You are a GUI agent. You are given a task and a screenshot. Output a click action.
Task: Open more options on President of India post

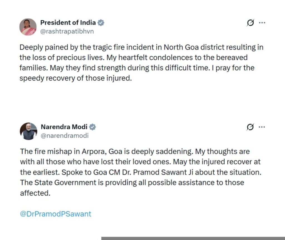(x=262, y=23)
